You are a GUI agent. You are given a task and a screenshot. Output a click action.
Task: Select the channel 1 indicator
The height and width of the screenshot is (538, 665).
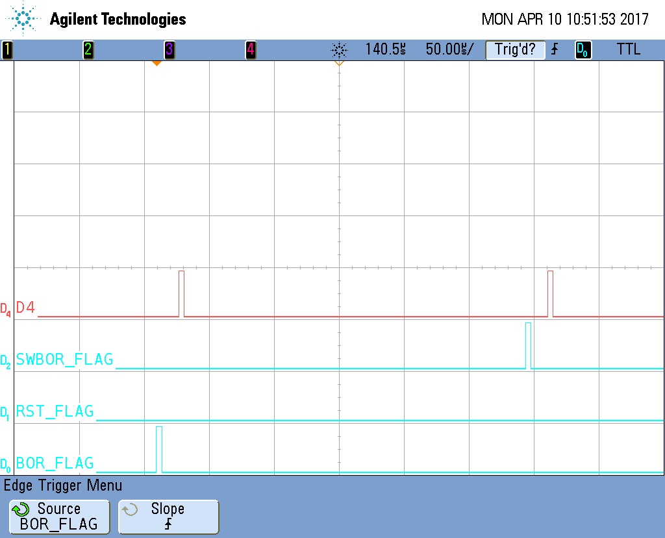pyautogui.click(x=6, y=49)
